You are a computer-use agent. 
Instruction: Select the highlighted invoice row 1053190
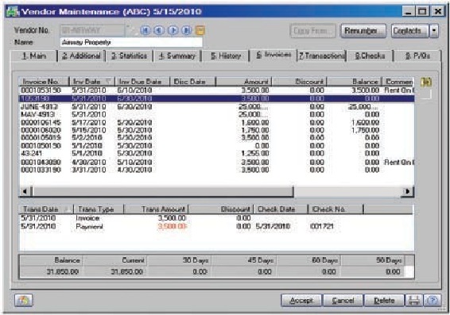coord(217,98)
